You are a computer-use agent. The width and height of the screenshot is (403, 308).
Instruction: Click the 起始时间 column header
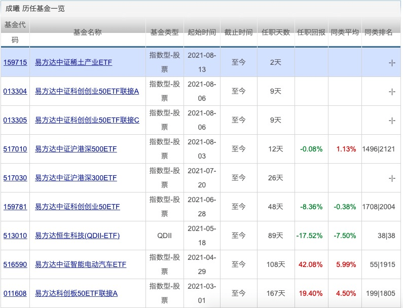coord(202,32)
